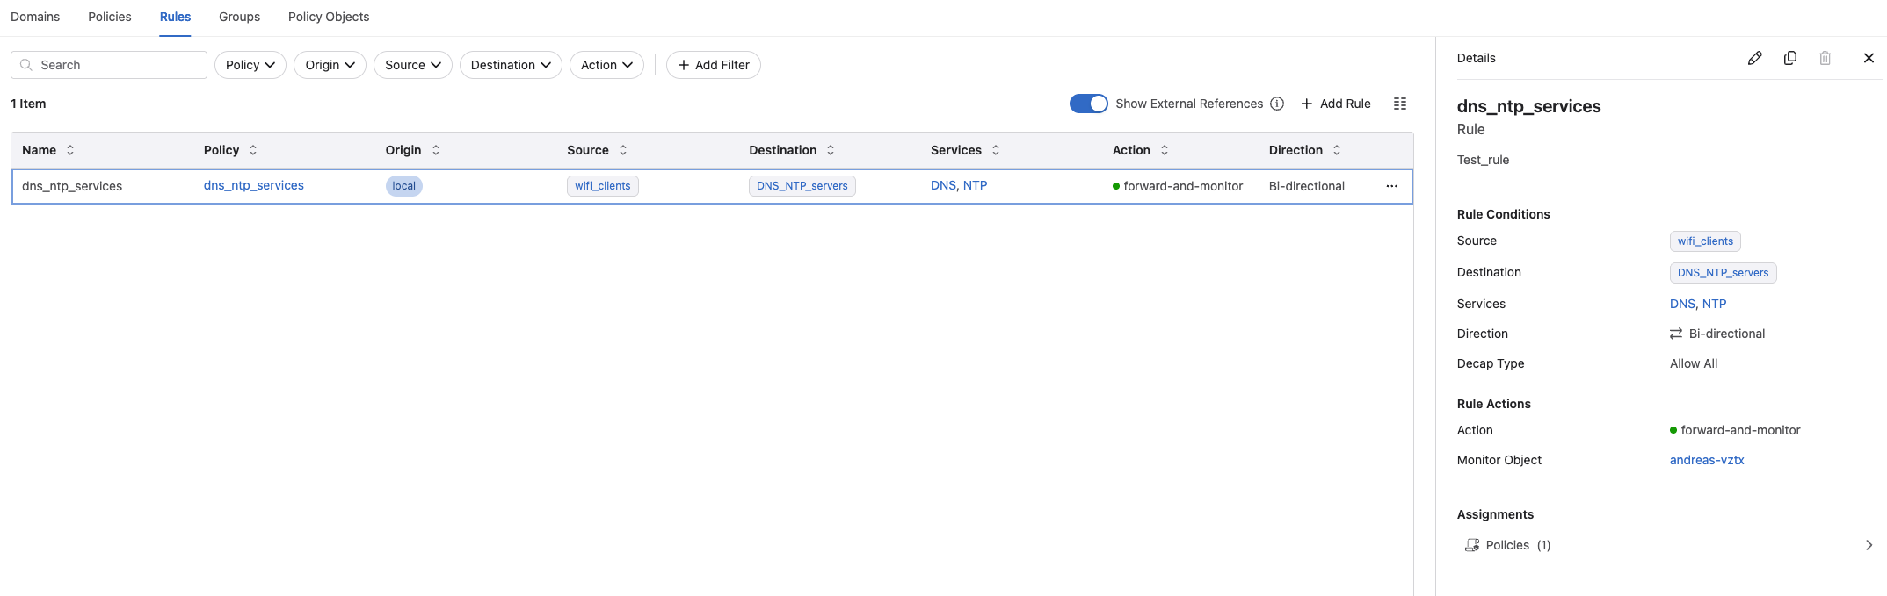Go to the Domains tab
The width and height of the screenshot is (1887, 596).
[35, 17]
